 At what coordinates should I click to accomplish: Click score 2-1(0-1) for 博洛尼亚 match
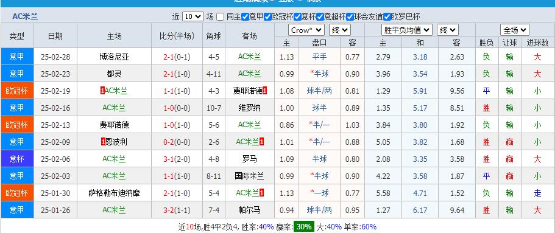tap(177, 57)
